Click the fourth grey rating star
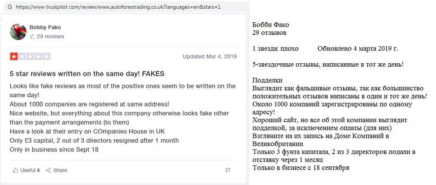The width and height of the screenshot is (436, 185). (x=38, y=56)
